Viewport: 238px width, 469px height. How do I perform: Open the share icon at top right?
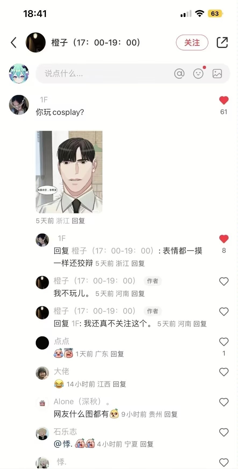click(222, 43)
